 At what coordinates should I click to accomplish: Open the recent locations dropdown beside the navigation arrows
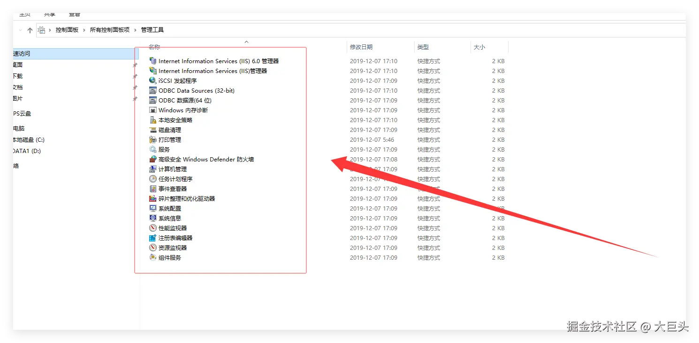[x=20, y=29]
